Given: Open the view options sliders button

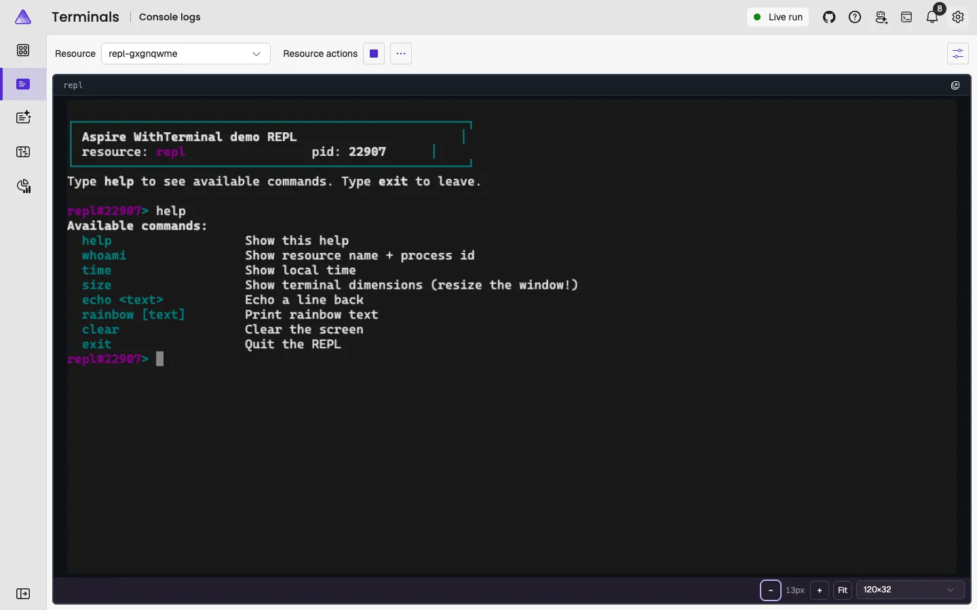Looking at the screenshot, I should click(958, 54).
